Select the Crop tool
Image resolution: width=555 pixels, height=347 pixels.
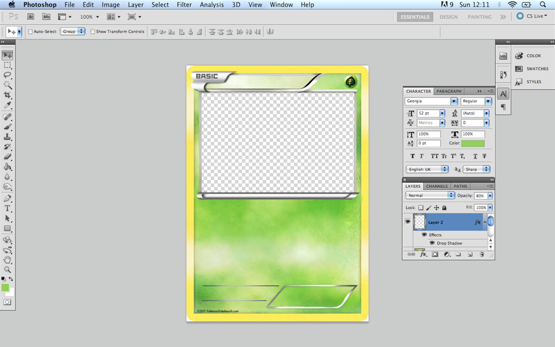point(7,95)
